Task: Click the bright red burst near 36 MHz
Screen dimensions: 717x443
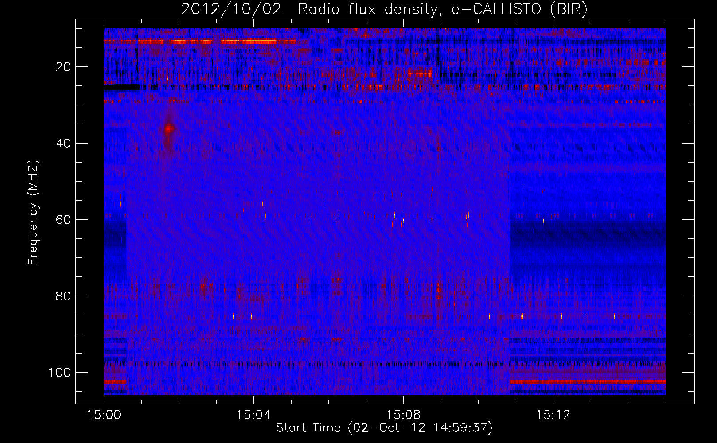Action: pyautogui.click(x=168, y=129)
